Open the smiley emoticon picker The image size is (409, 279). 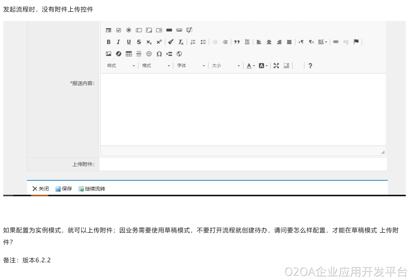click(149, 54)
